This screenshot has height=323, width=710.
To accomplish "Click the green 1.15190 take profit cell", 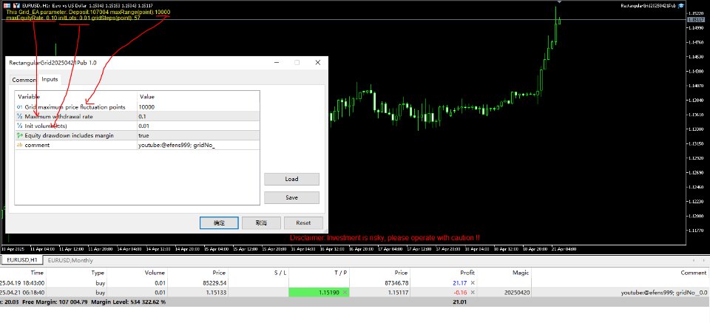I will click(x=319, y=293).
